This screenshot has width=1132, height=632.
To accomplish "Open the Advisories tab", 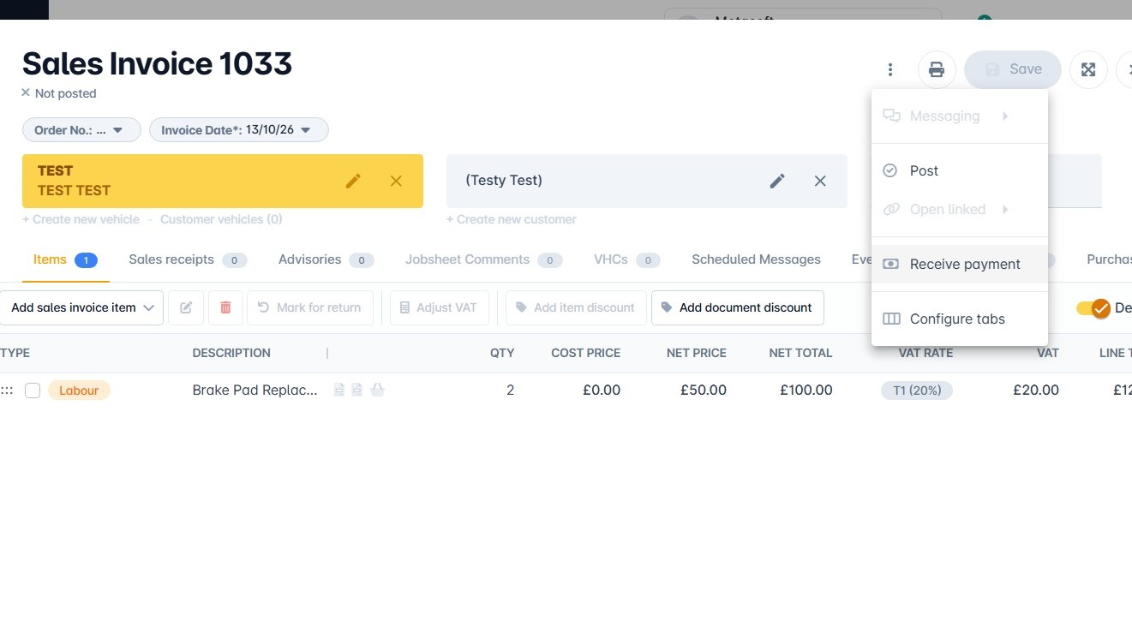I will pos(326,259).
